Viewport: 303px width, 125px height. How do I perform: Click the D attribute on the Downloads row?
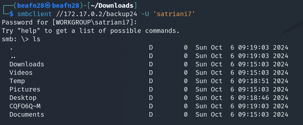151,64
